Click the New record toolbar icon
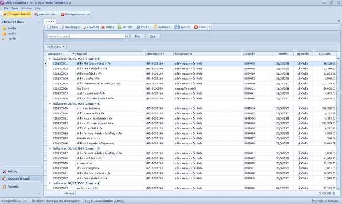 click(52, 27)
